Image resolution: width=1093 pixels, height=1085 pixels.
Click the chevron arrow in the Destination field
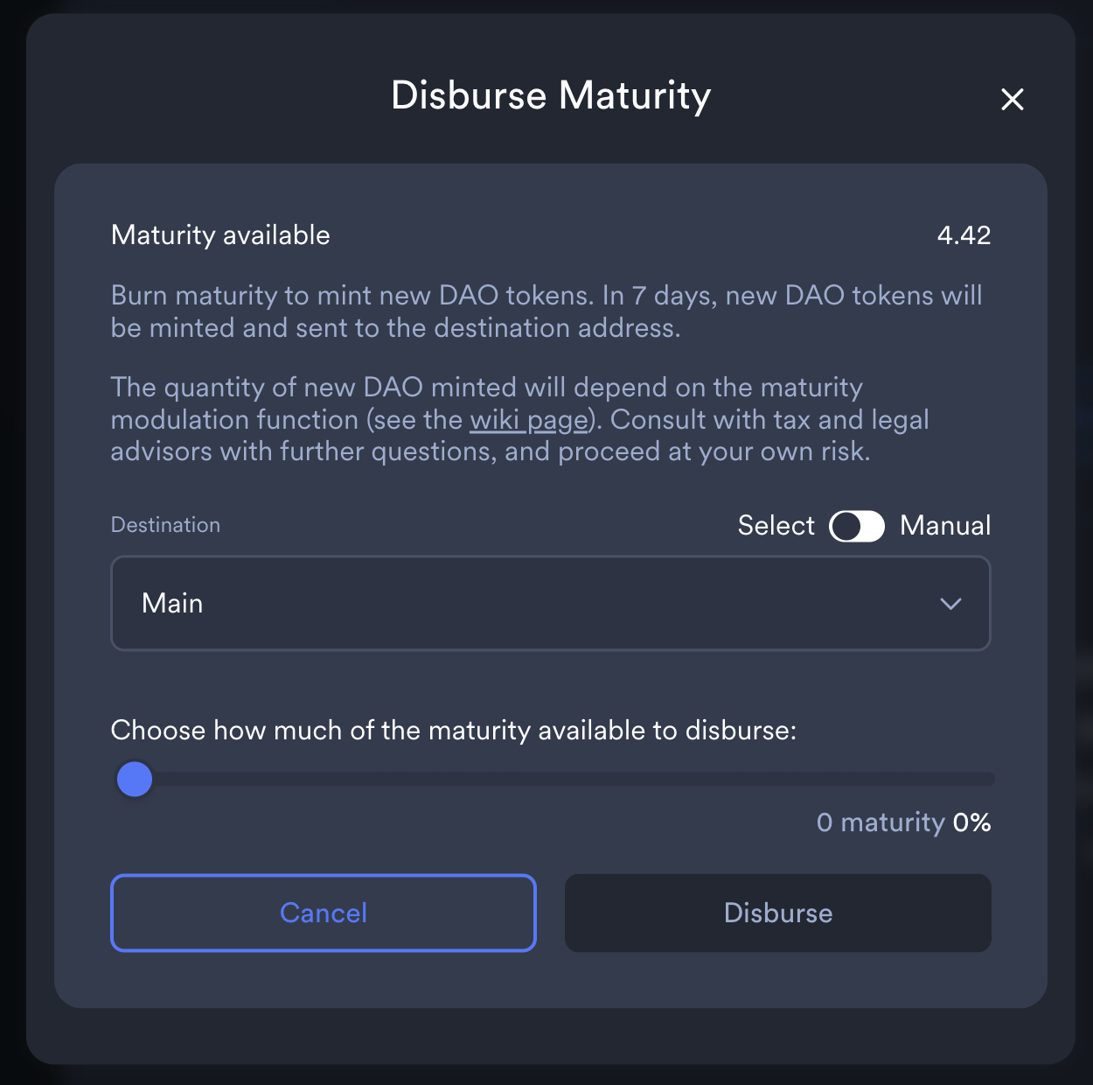tap(950, 604)
